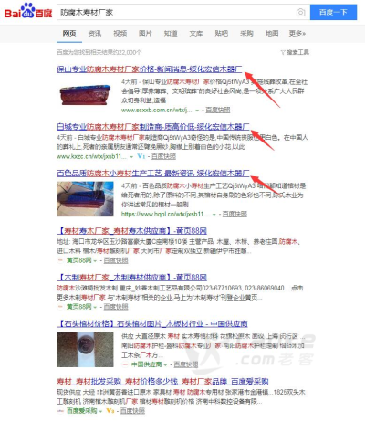Click the search query input field
This screenshot has width=365, height=422.
(x=176, y=12)
